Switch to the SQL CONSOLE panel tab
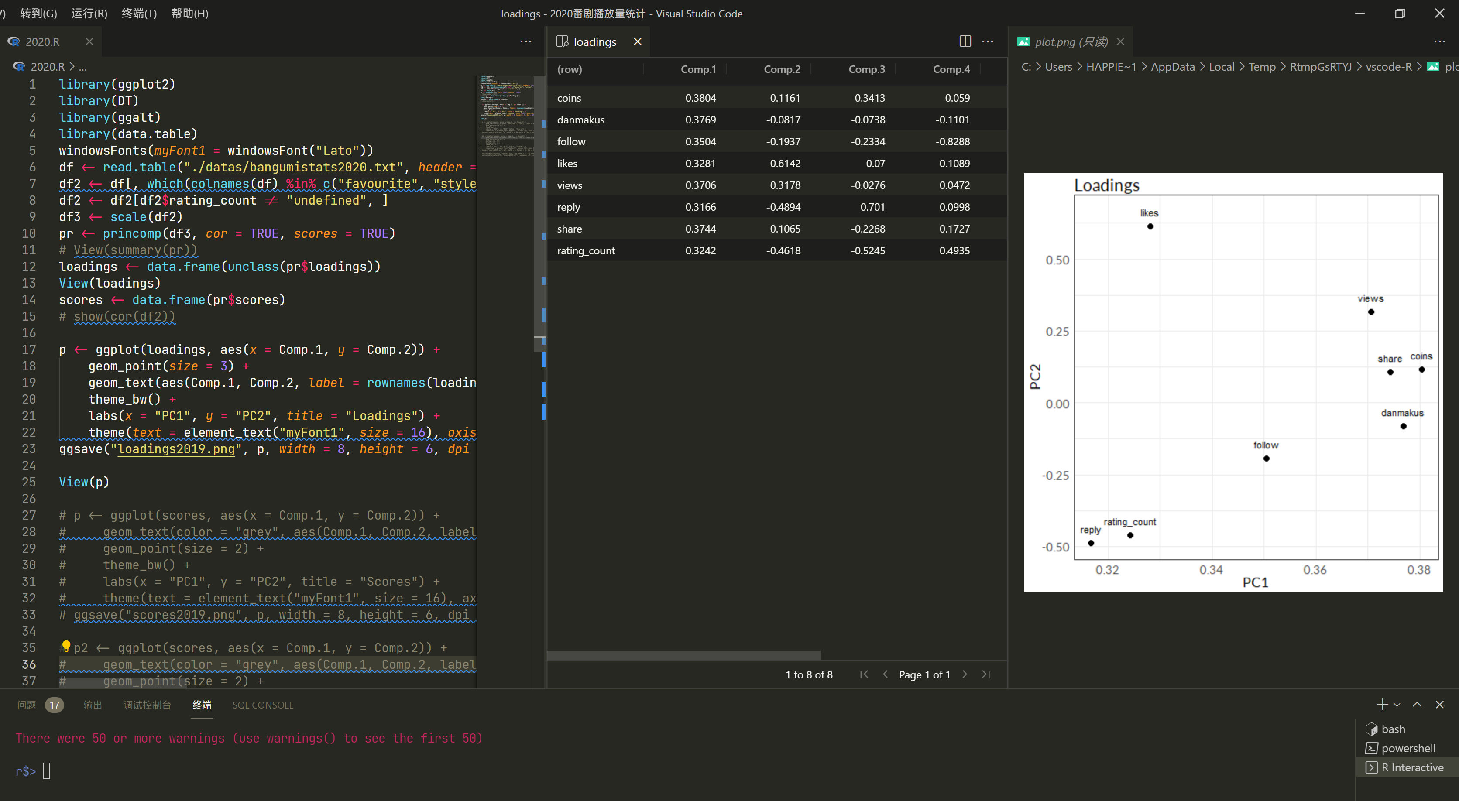The image size is (1459, 801). (x=263, y=705)
